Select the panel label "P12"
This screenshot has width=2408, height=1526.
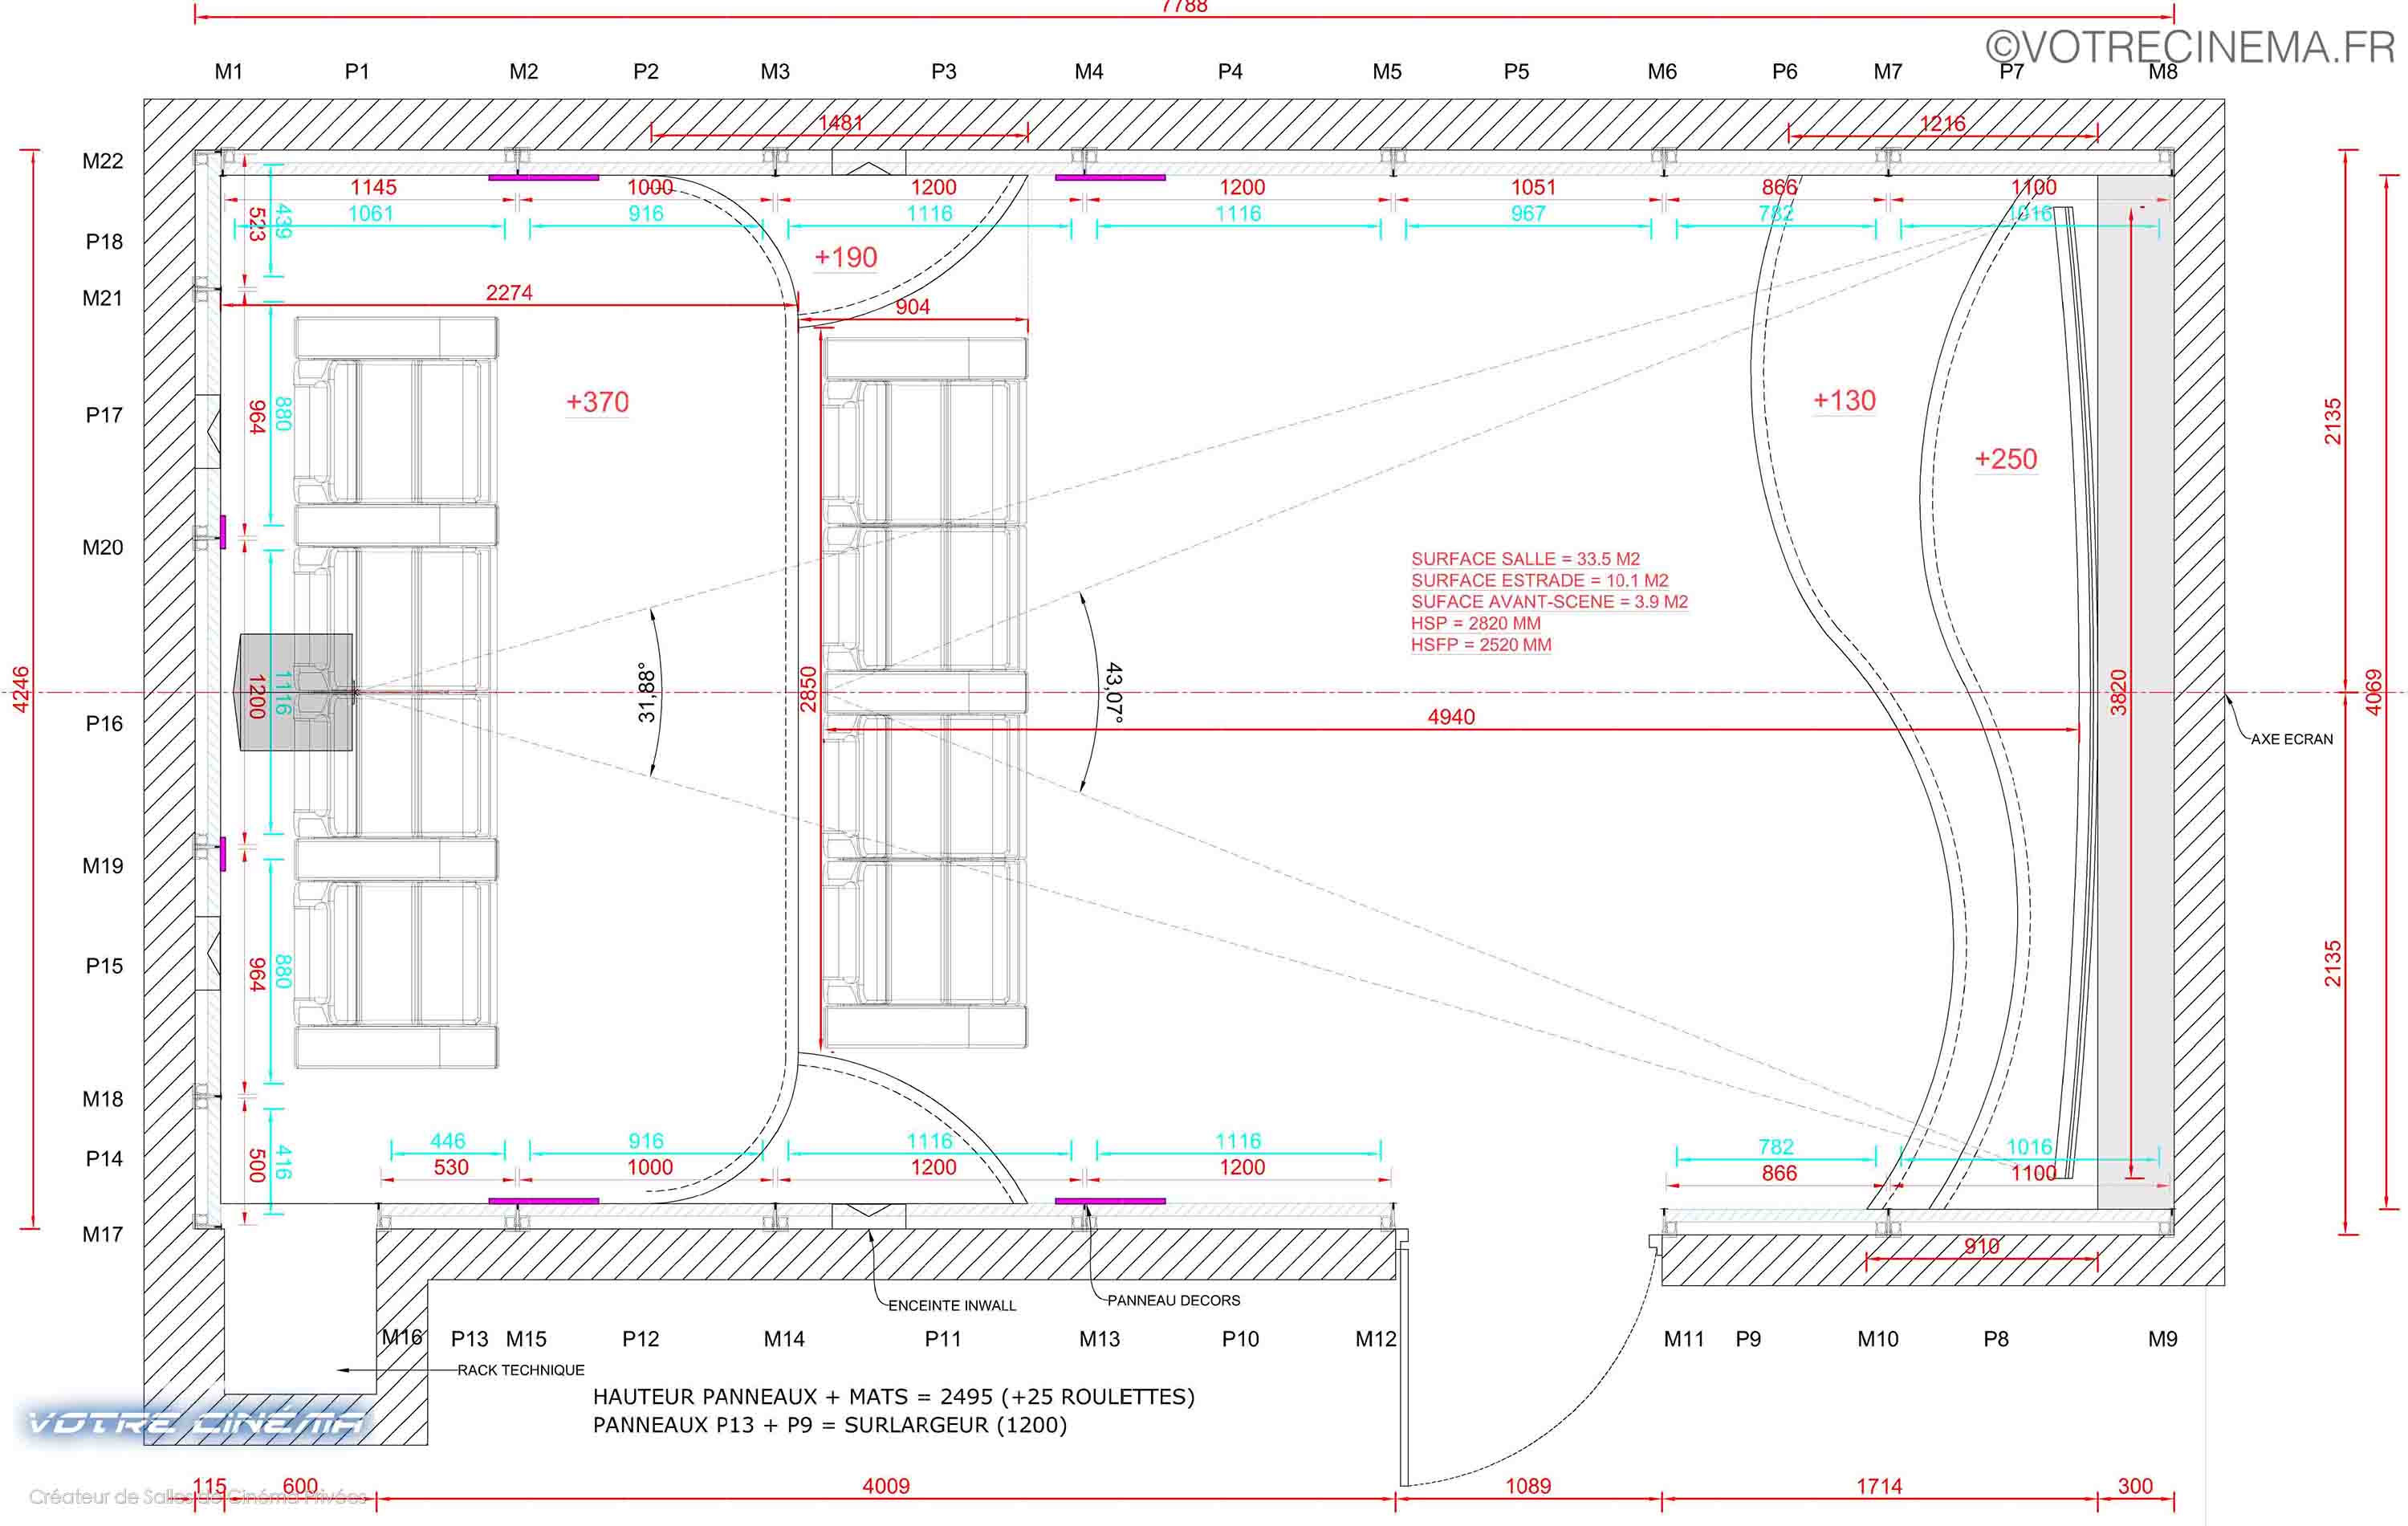coord(641,1339)
